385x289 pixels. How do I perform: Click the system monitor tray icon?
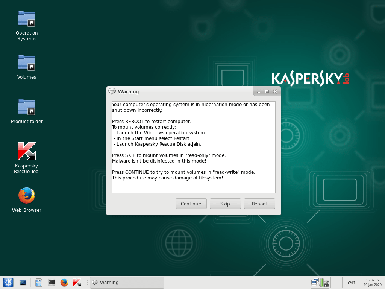(x=324, y=283)
